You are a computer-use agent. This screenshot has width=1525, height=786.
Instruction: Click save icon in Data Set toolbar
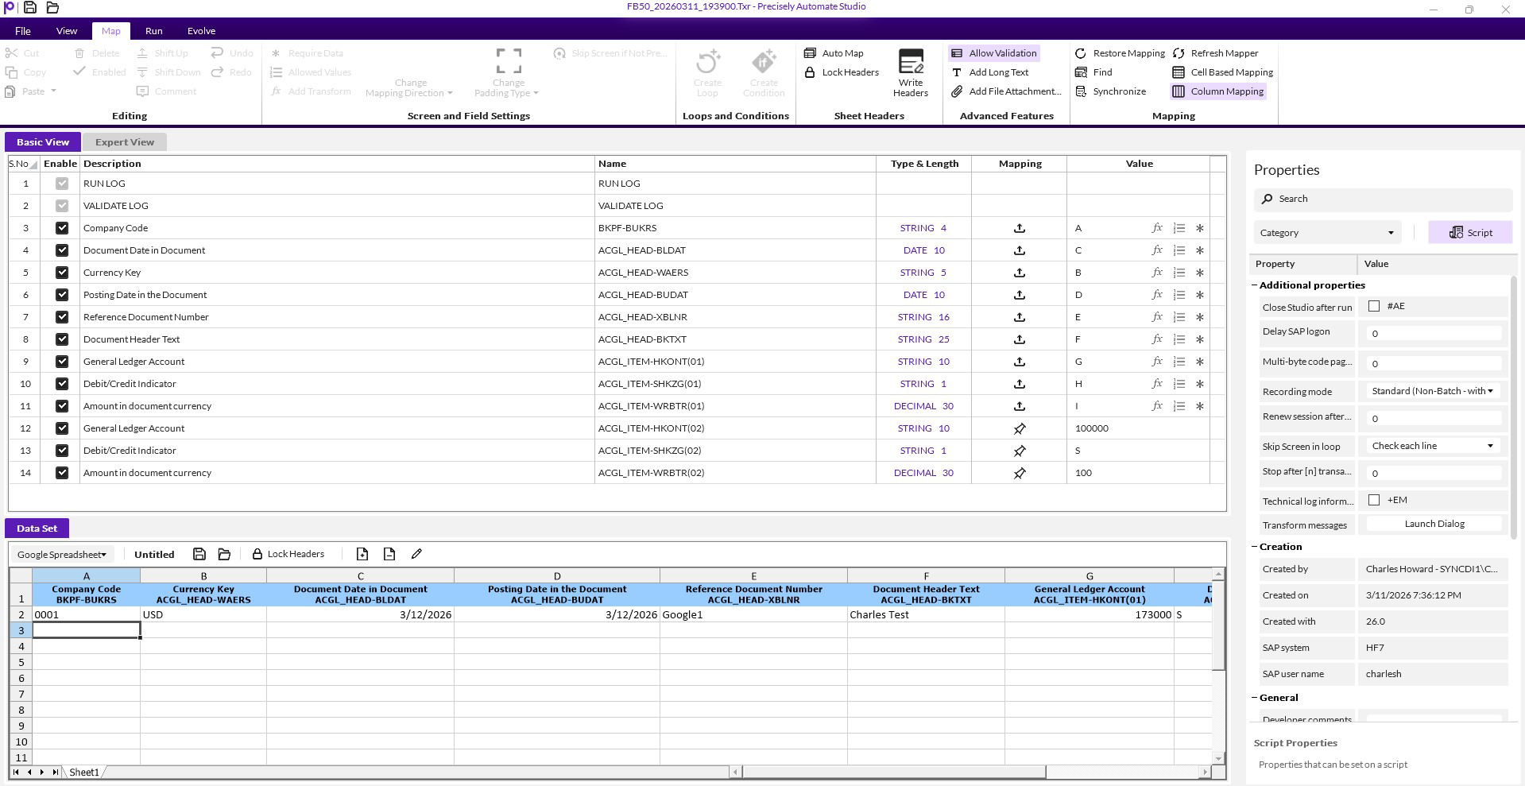[199, 554]
